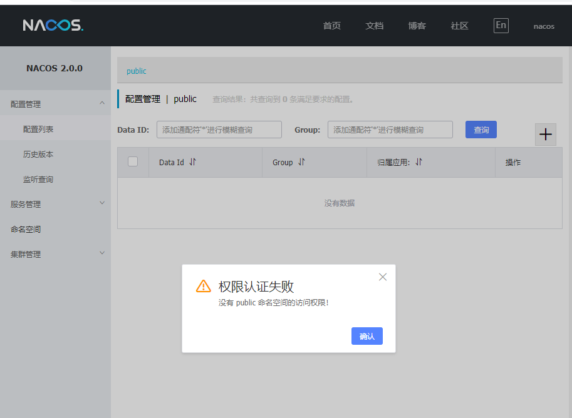Screen dimensions: 572x418
Task: Open 监听查询 in the sidebar
Action: (38, 180)
